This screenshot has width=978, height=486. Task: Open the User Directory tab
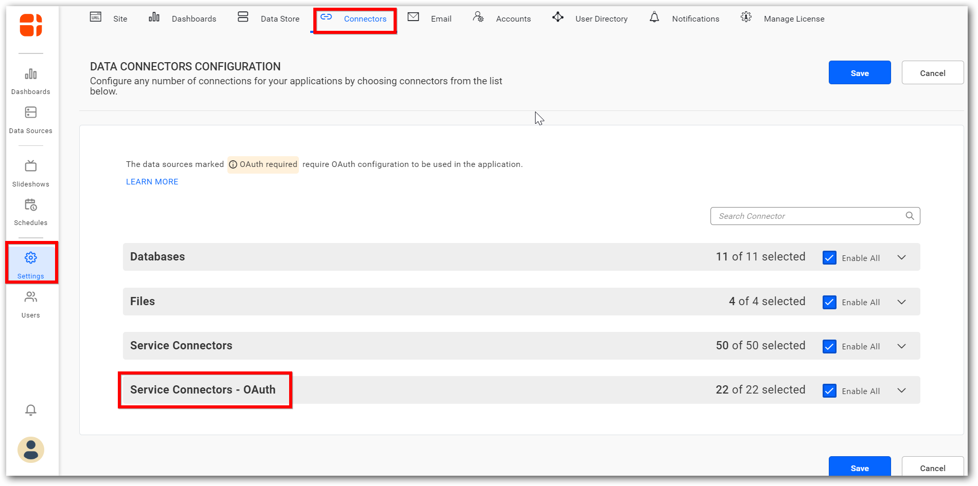click(601, 19)
